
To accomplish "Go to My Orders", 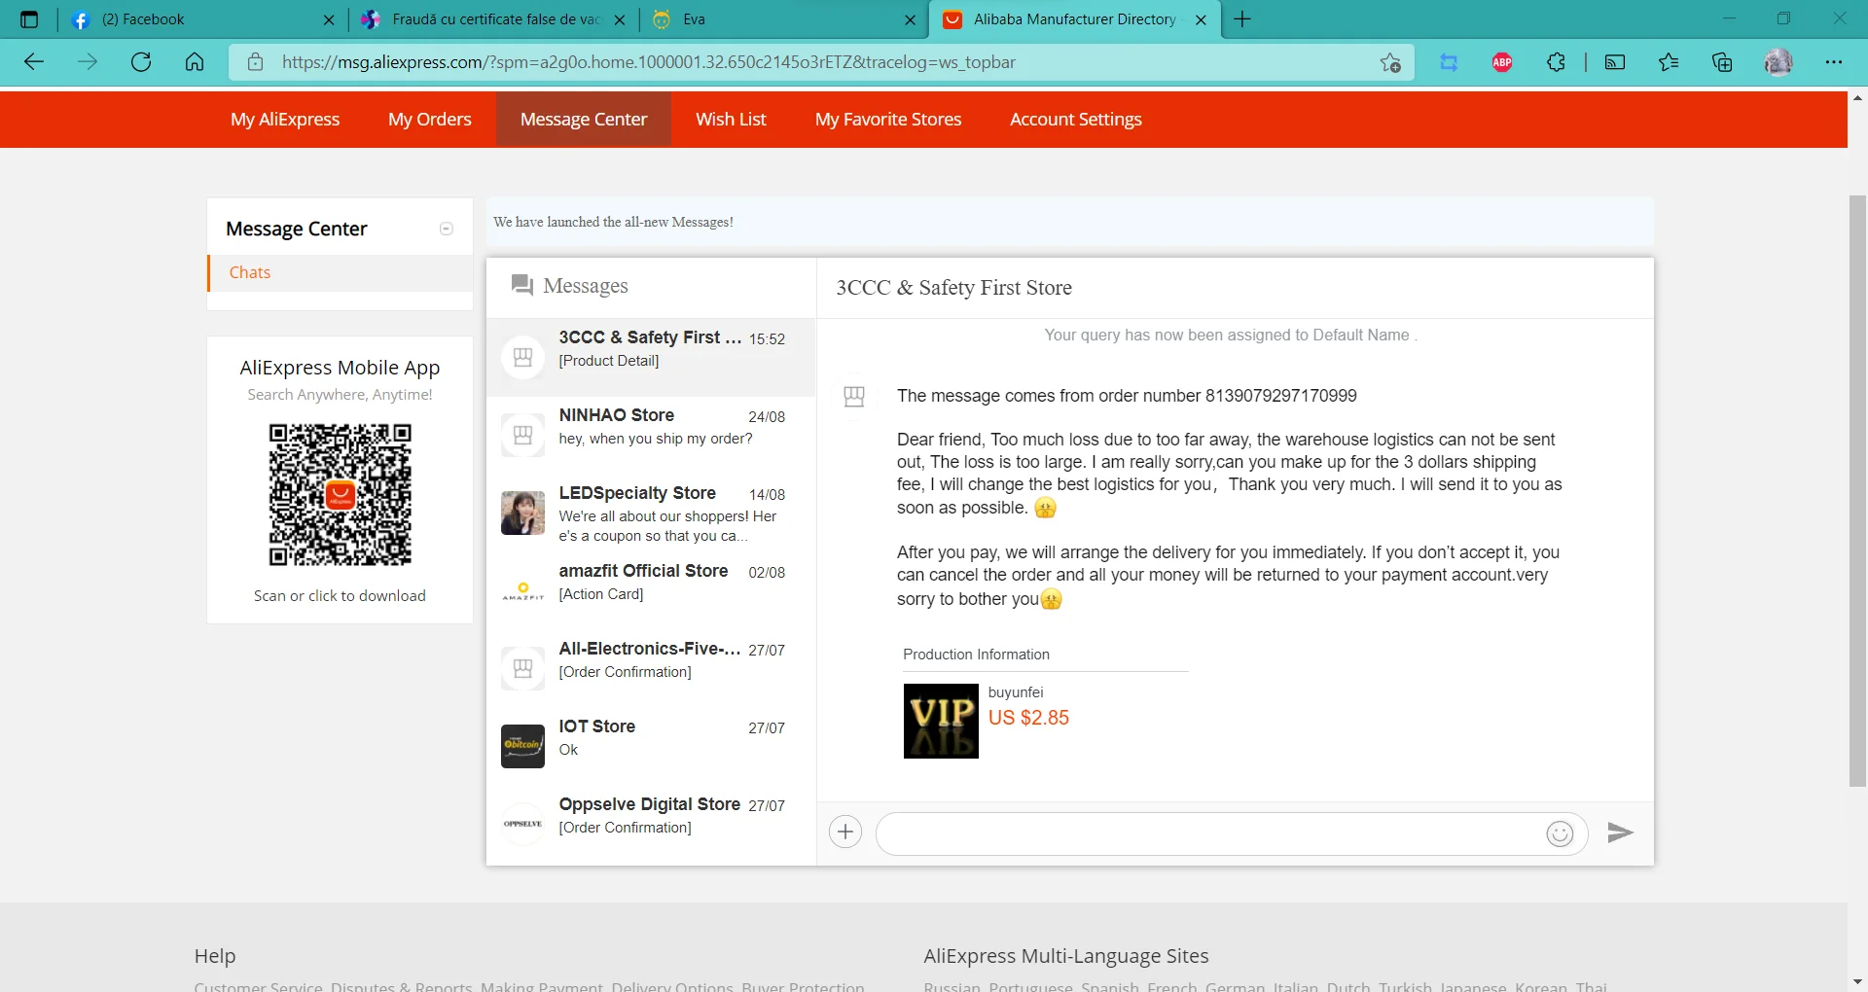I will [x=430, y=120].
